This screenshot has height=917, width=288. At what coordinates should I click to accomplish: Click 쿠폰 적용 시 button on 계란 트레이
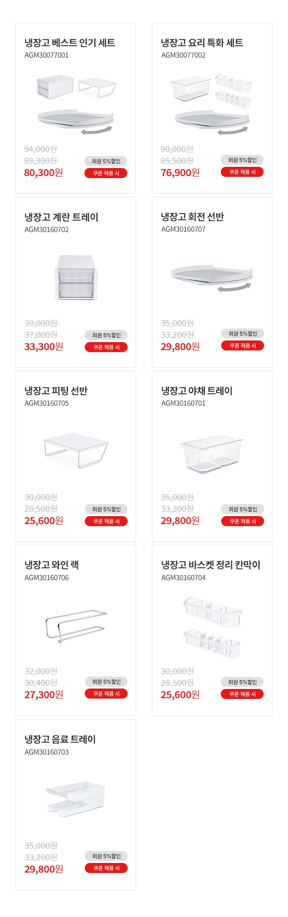point(106,347)
